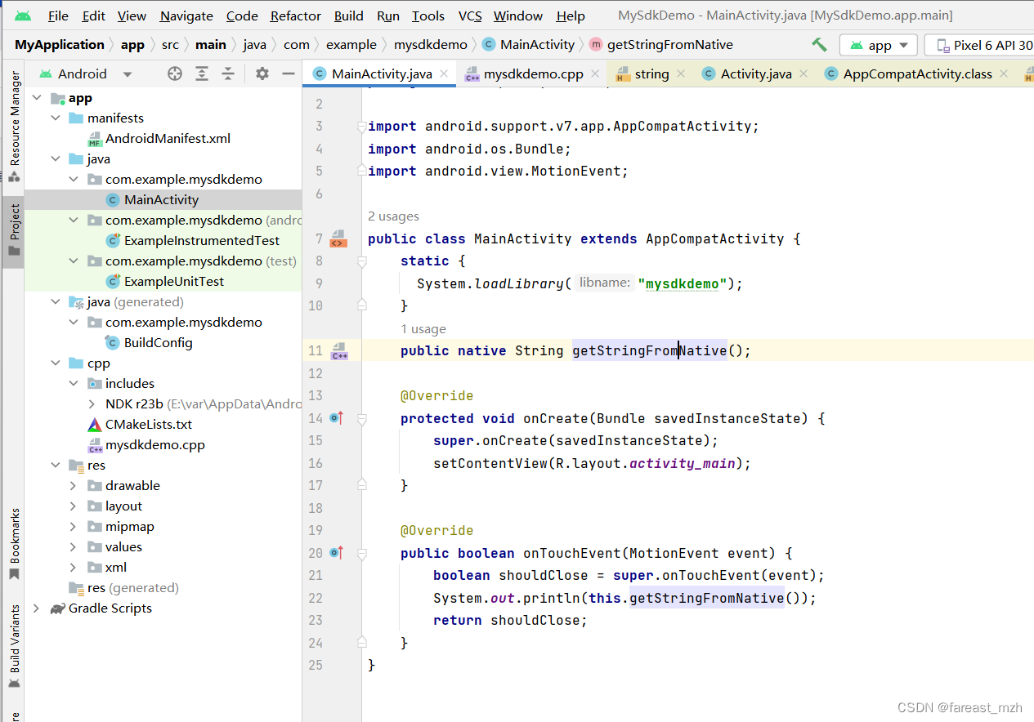This screenshot has width=1034, height=722.
Task: Open the Bookmarks tool window
Action: click(x=14, y=544)
